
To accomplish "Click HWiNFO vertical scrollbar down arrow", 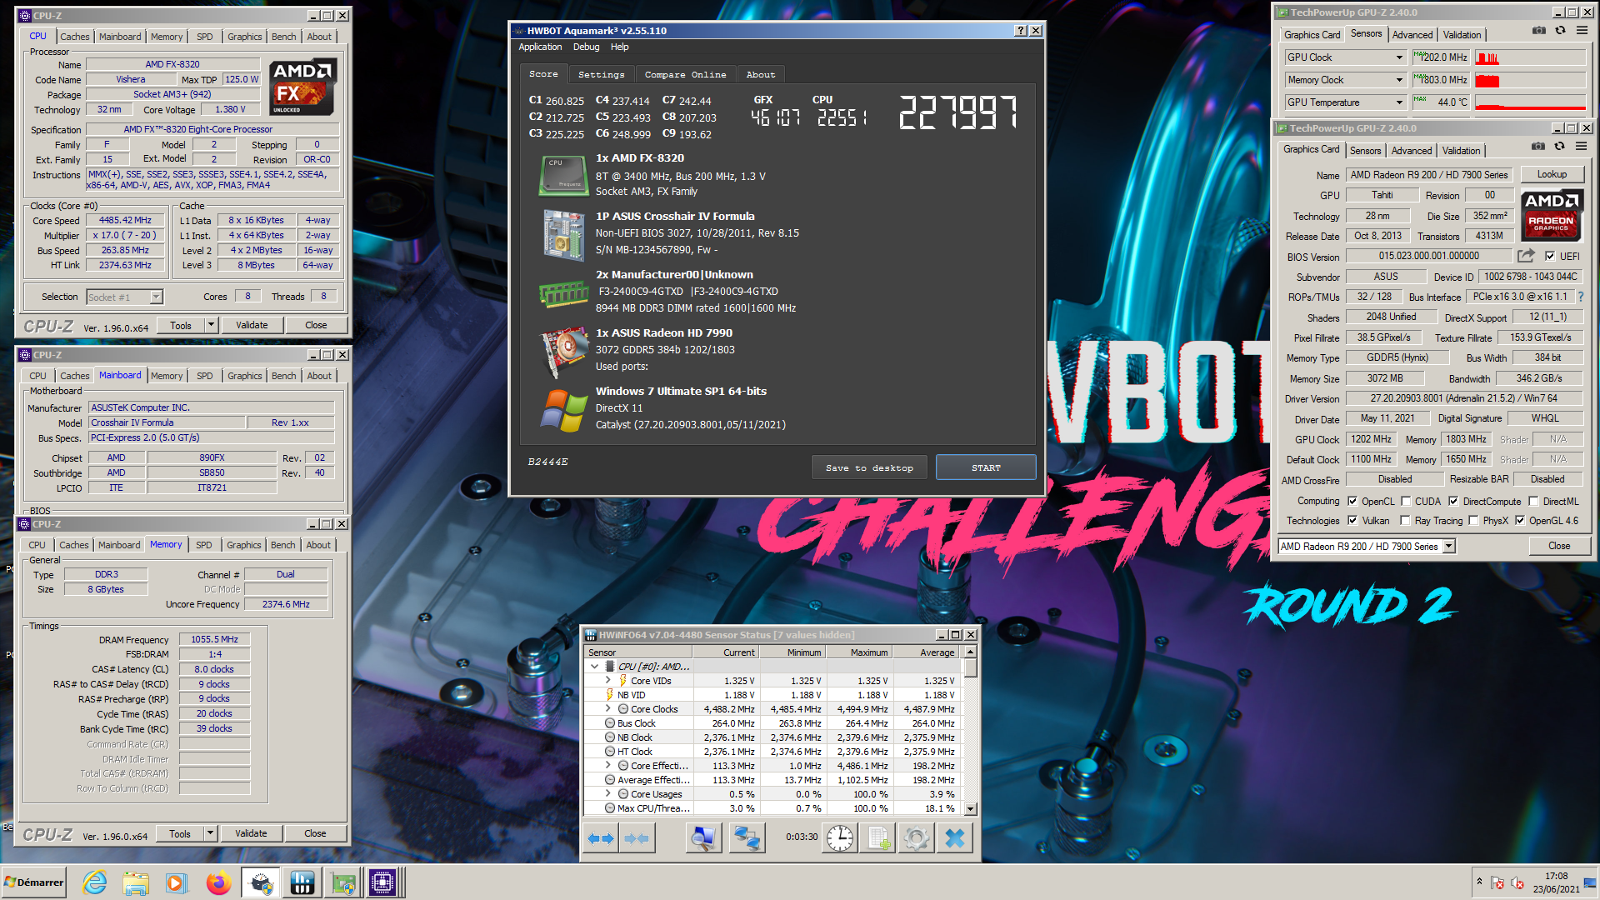I will (x=970, y=808).
